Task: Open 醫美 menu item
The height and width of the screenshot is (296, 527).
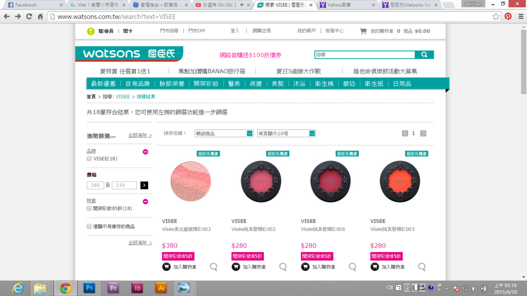Action: 234,84
